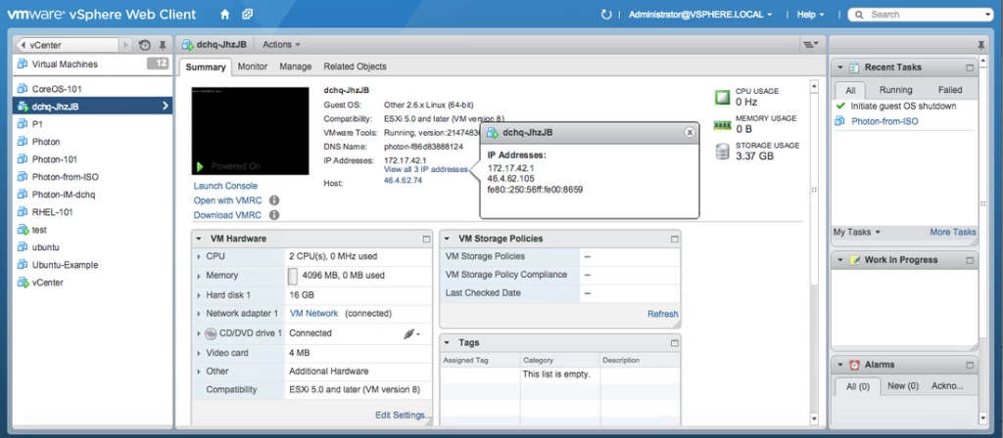Open the new window icon next to Home
This screenshot has width=1003, height=438.
247,14
